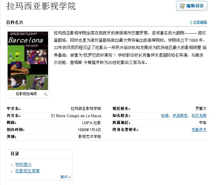Screen dimensions: 216x185
Task: Expand the 目录 with 展开
Action: point(64,177)
